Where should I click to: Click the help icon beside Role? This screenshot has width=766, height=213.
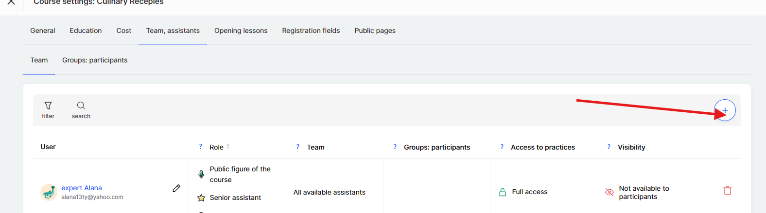201,147
